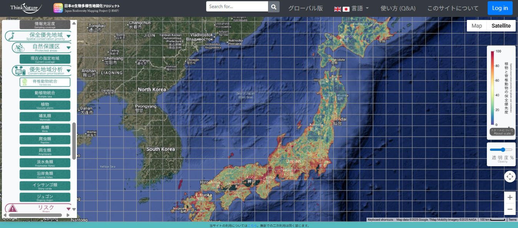Collapse the Spatial conservation priority section

(x=68, y=36)
